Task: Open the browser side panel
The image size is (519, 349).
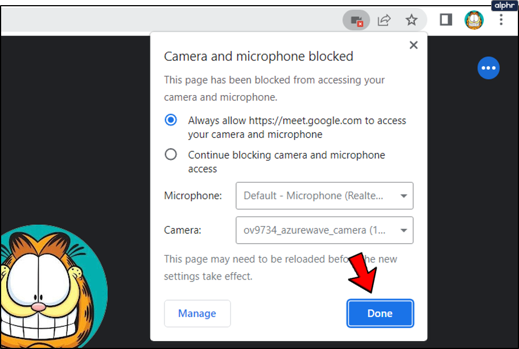Action: pyautogui.click(x=446, y=20)
